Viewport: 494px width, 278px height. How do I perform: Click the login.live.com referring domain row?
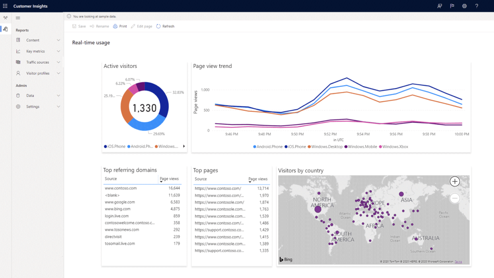(142, 216)
